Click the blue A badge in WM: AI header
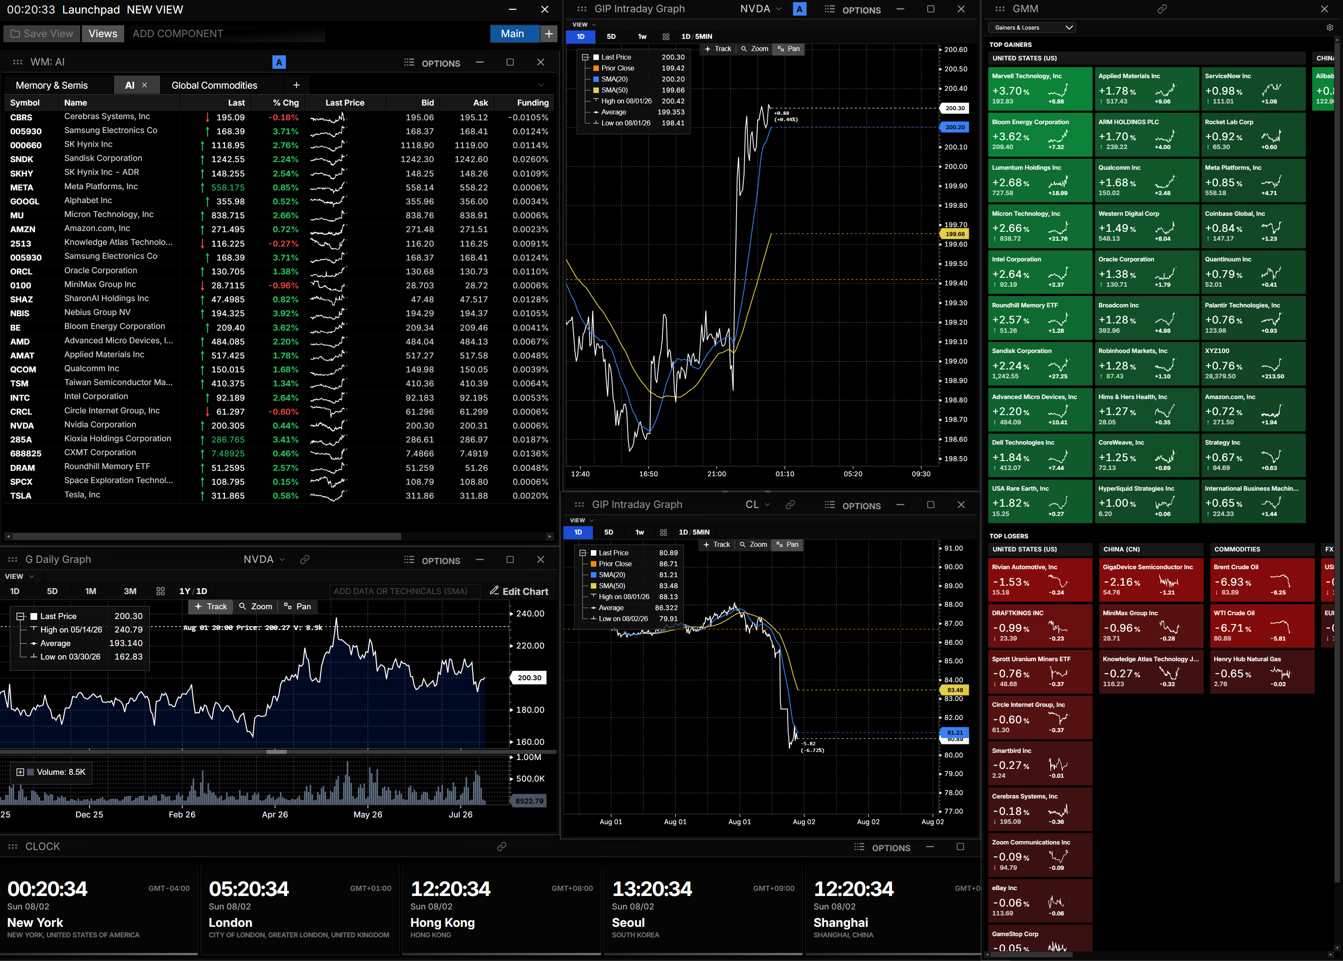Image resolution: width=1343 pixels, height=961 pixels. (280, 62)
